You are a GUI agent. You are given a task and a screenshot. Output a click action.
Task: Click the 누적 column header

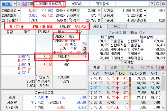point(154,73)
